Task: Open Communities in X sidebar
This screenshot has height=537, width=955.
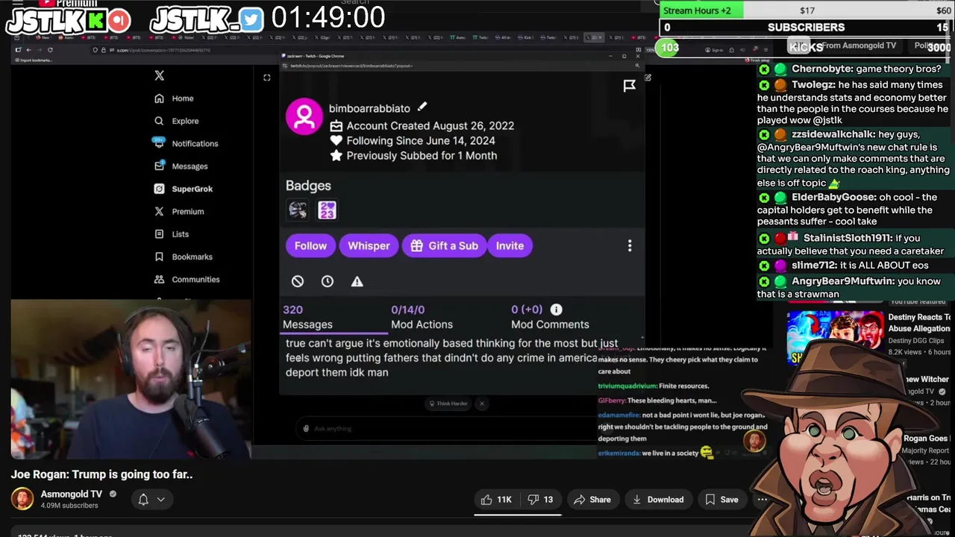Action: (x=187, y=280)
